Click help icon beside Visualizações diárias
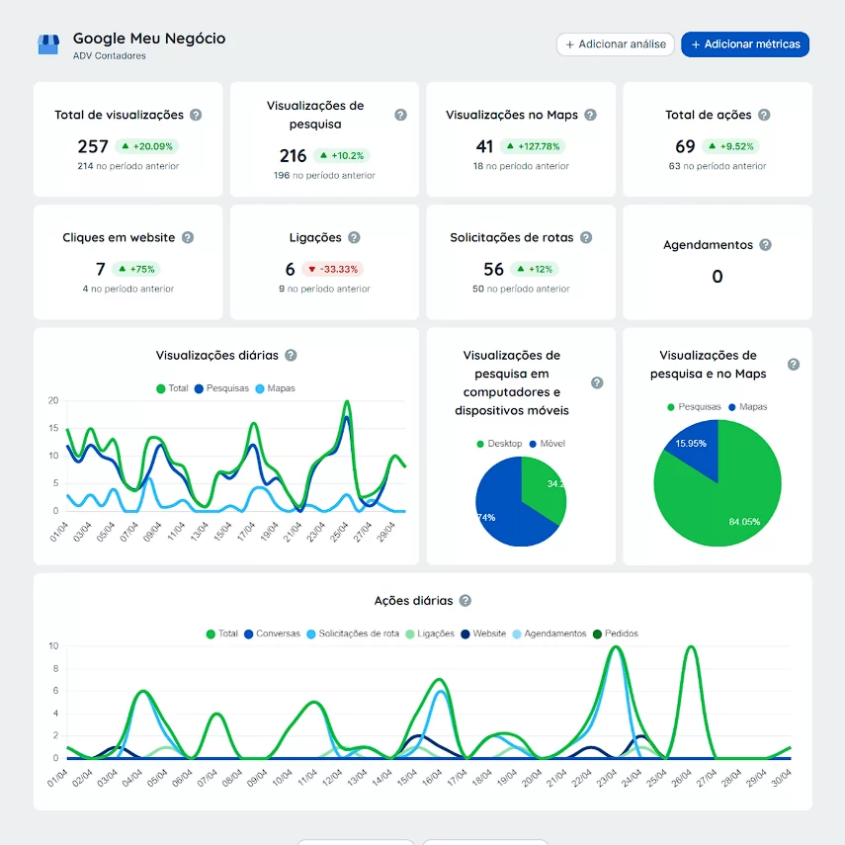The image size is (845, 845). coord(291,355)
